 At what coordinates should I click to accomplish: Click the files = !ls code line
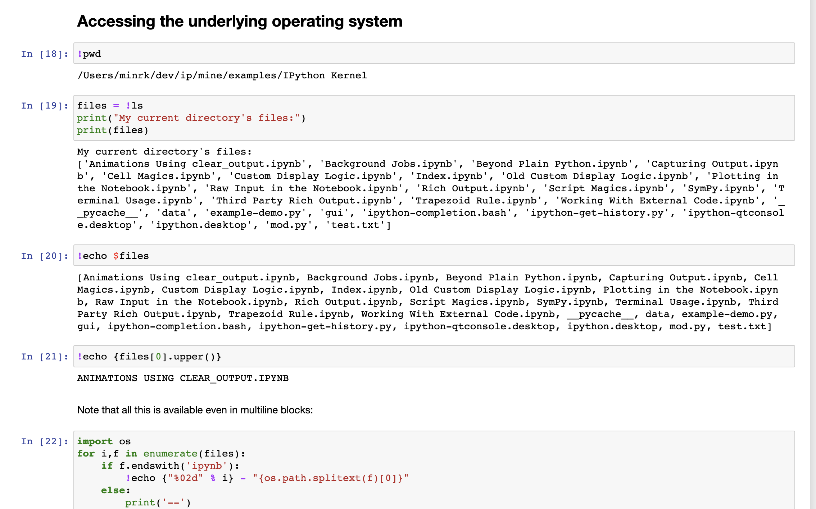coord(110,106)
